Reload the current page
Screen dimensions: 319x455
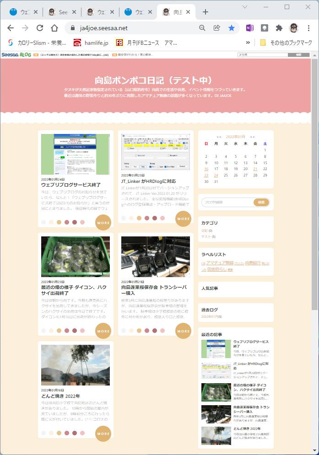40,28
